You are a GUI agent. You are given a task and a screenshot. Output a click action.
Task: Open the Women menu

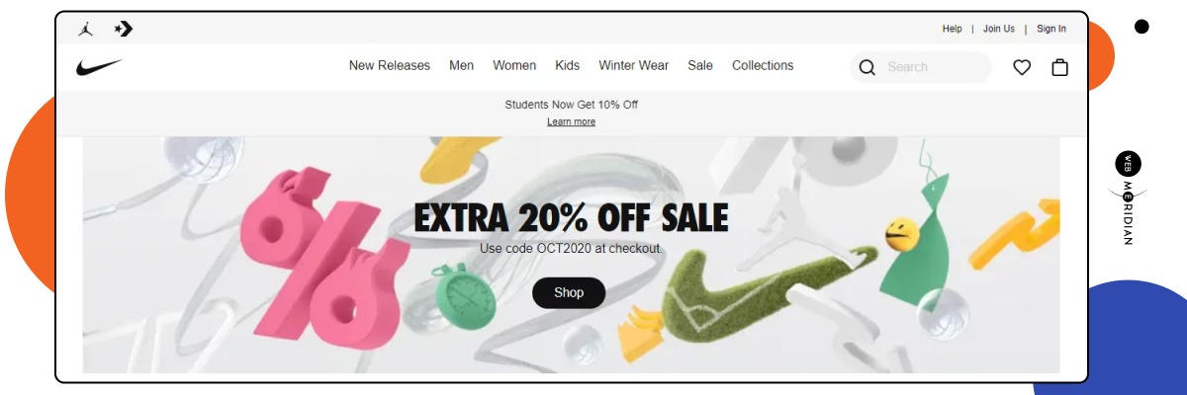click(x=514, y=65)
